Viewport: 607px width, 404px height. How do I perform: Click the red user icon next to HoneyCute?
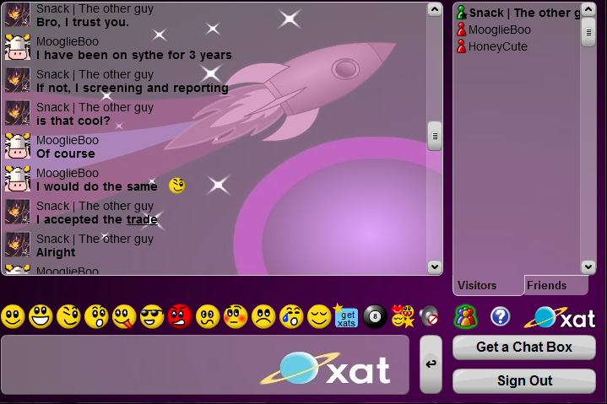point(461,46)
